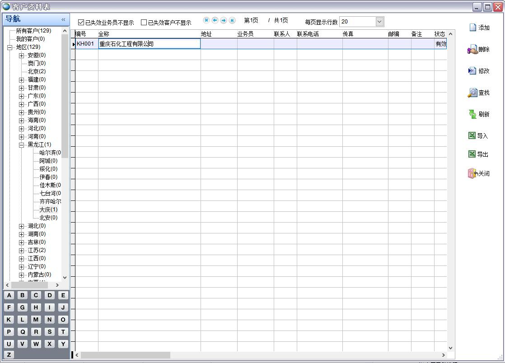505x363 pixels.
Task: Collapse the 黑龙江 tree node
Action: 21,145
